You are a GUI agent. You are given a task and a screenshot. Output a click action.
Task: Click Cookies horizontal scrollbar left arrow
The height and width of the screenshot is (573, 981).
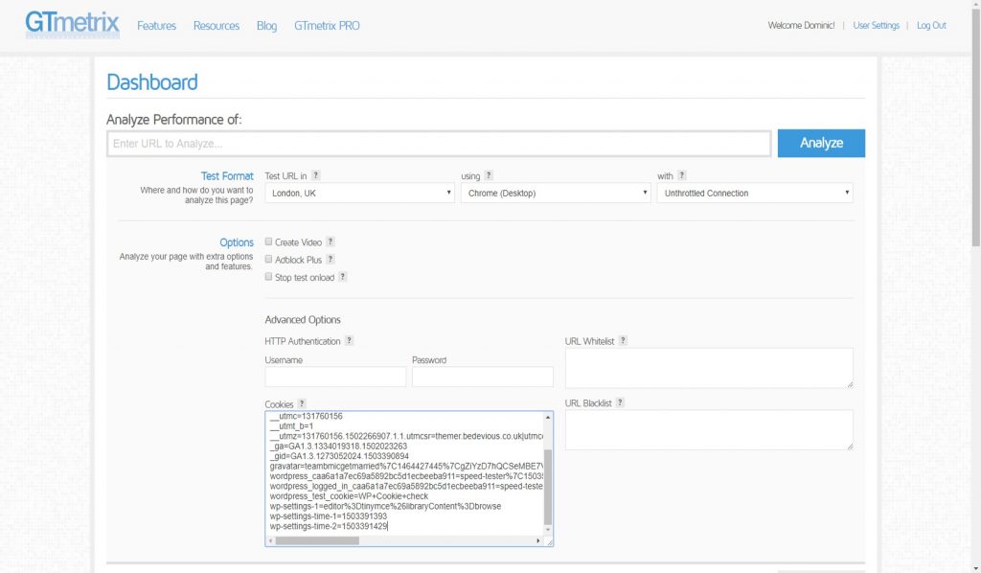click(271, 540)
